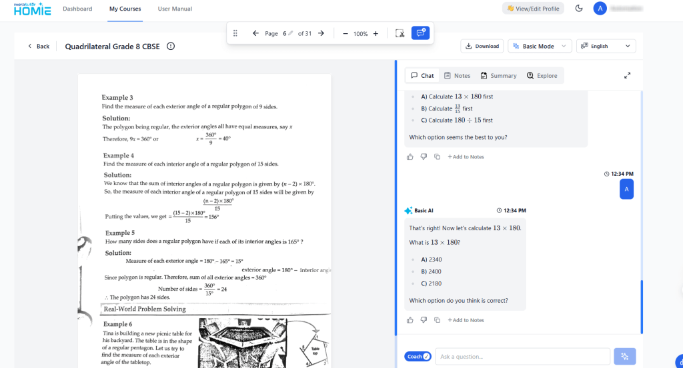Add first response to Notes

click(x=466, y=157)
